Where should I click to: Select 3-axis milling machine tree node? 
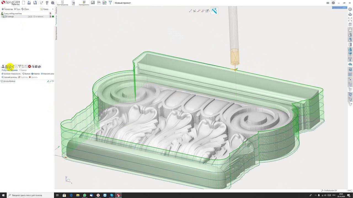click(x=13, y=13)
